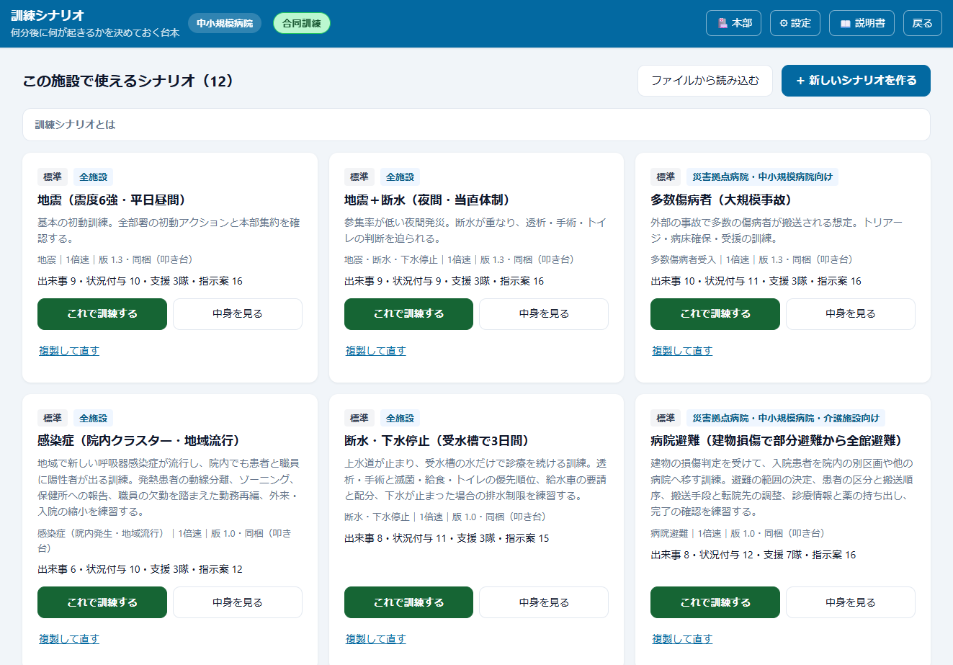The image size is (953, 665).
Task: Start training with 感染症（院内クラスター・地域流行）
Action: click(x=102, y=602)
